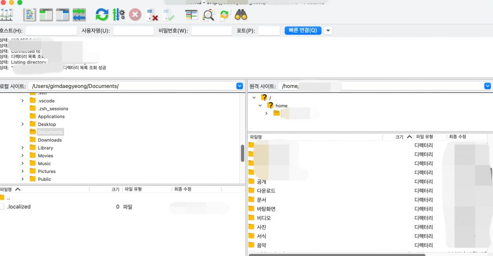493x256 pixels.
Task: Click the 빠른 연결(Q) button
Action: (x=303, y=30)
